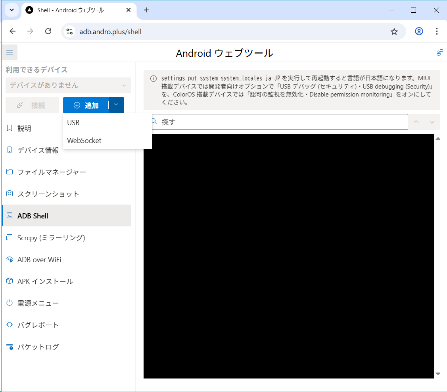Click the packet log icon
Image resolution: width=447 pixels, height=392 pixels.
tap(10, 347)
